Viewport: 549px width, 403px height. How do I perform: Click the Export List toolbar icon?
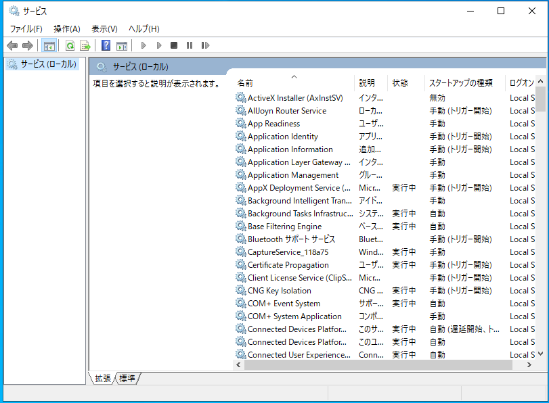[85, 45]
